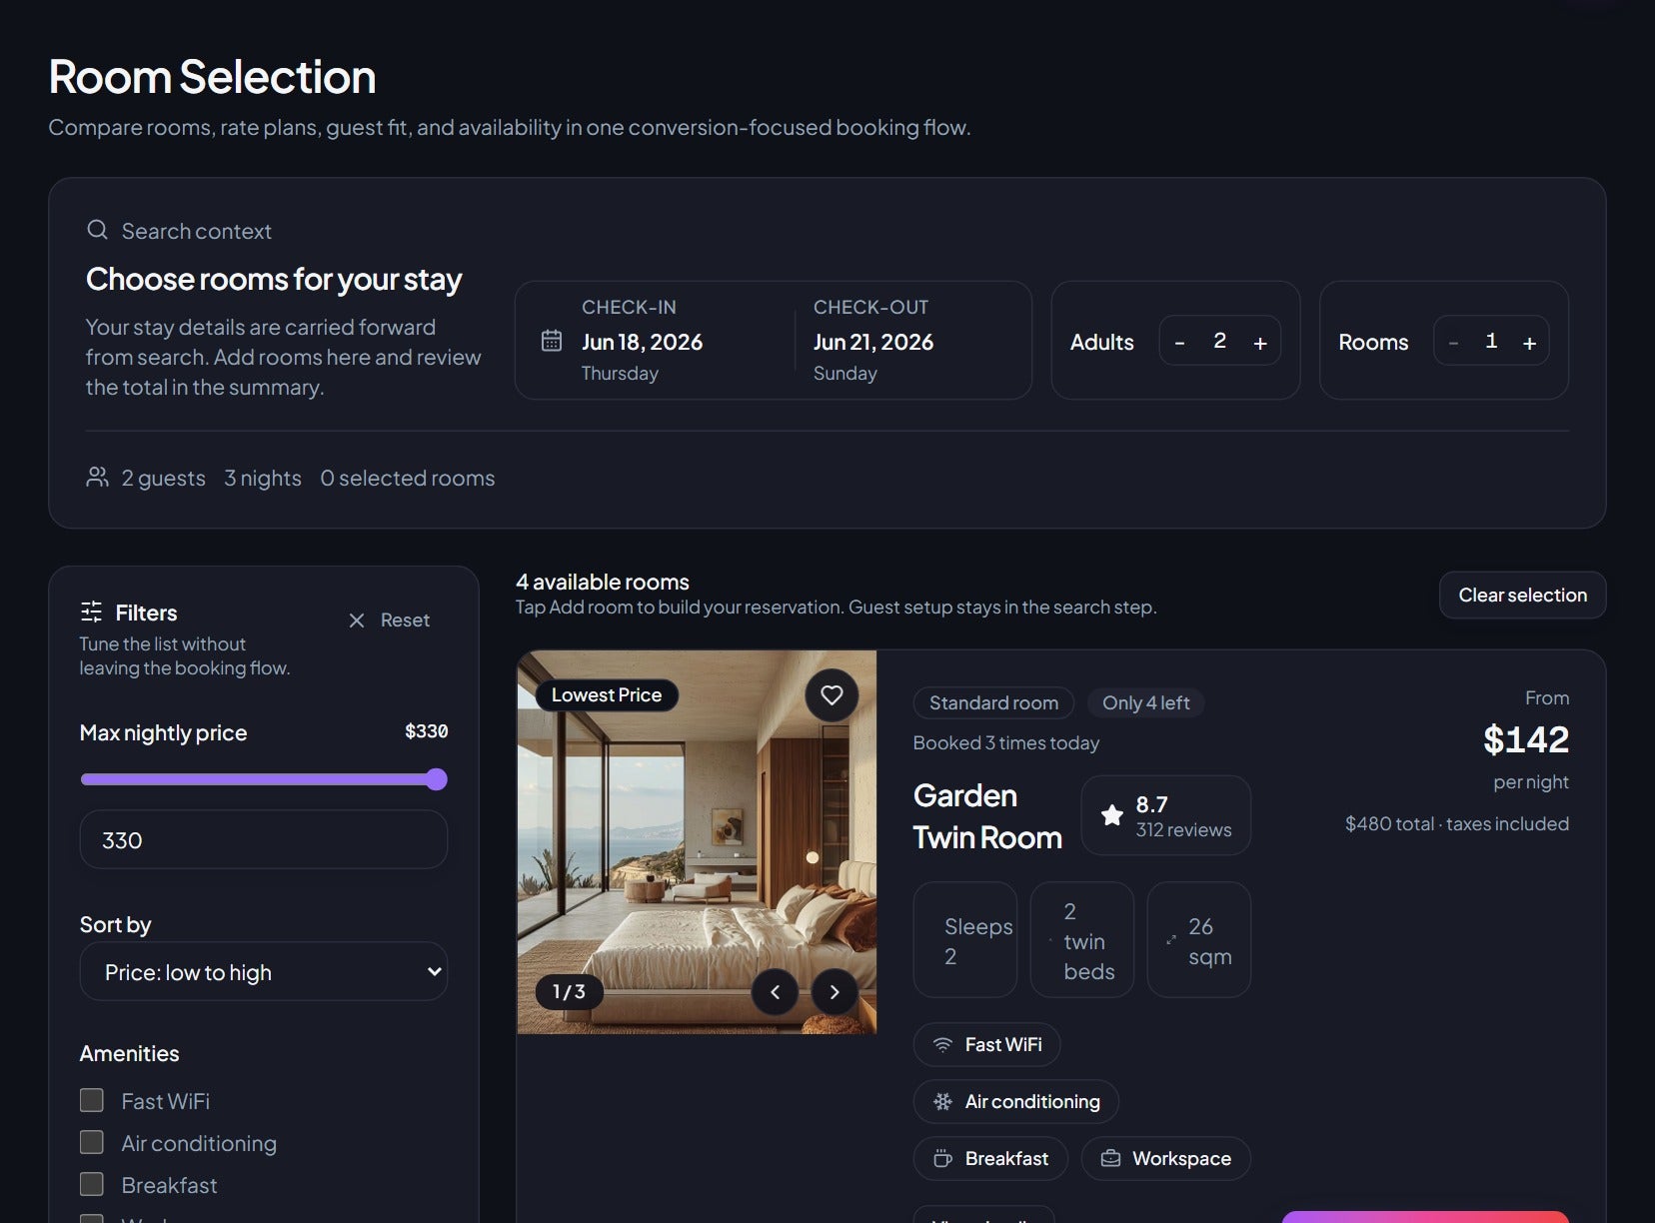Click the Fast WiFi signal icon
The image size is (1655, 1223).
[x=942, y=1045]
